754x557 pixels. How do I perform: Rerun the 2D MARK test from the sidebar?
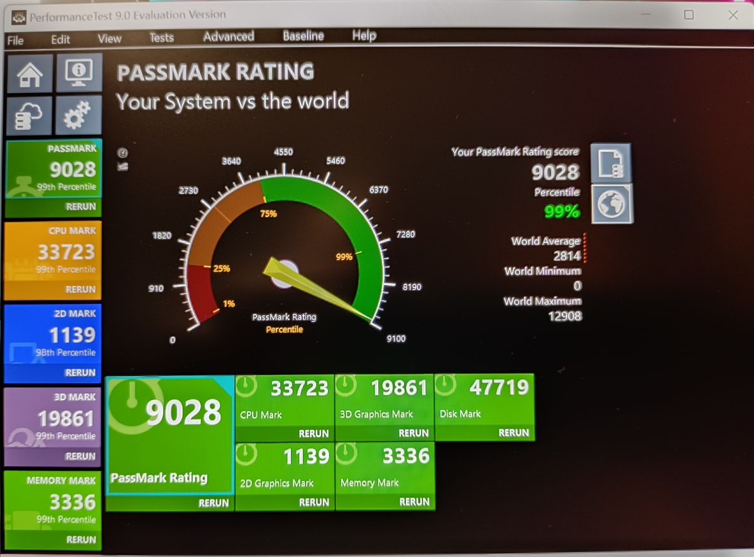[80, 372]
